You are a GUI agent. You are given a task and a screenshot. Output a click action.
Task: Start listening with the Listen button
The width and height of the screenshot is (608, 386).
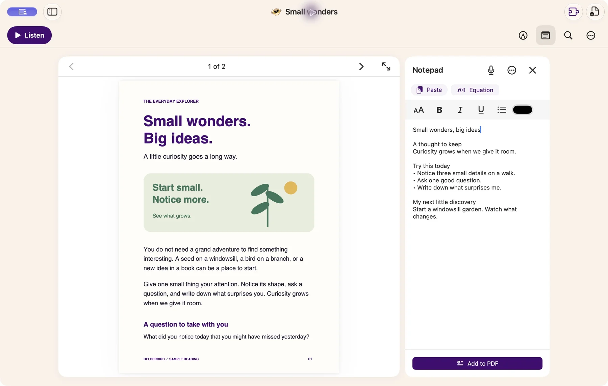pos(29,35)
